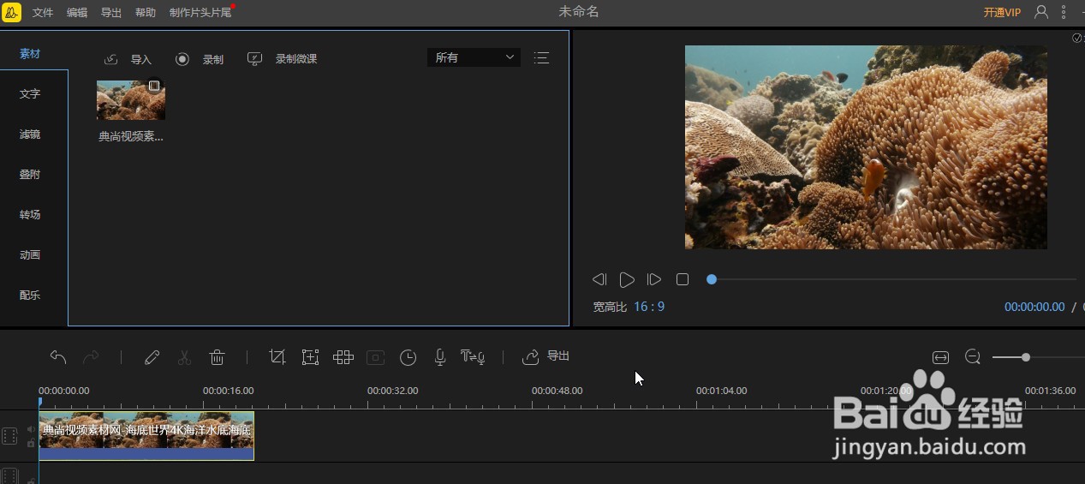1085x484 pixels.
Task: Click the 开通VIP link
Action: [x=1002, y=13]
